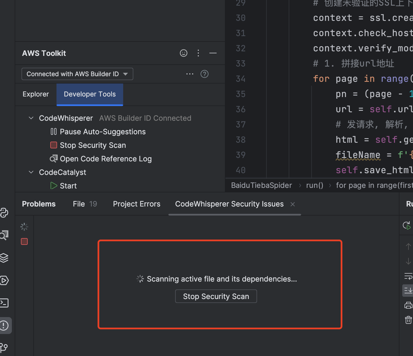Click the pause icon beside Pause Auto-Suggestions

(x=54, y=131)
